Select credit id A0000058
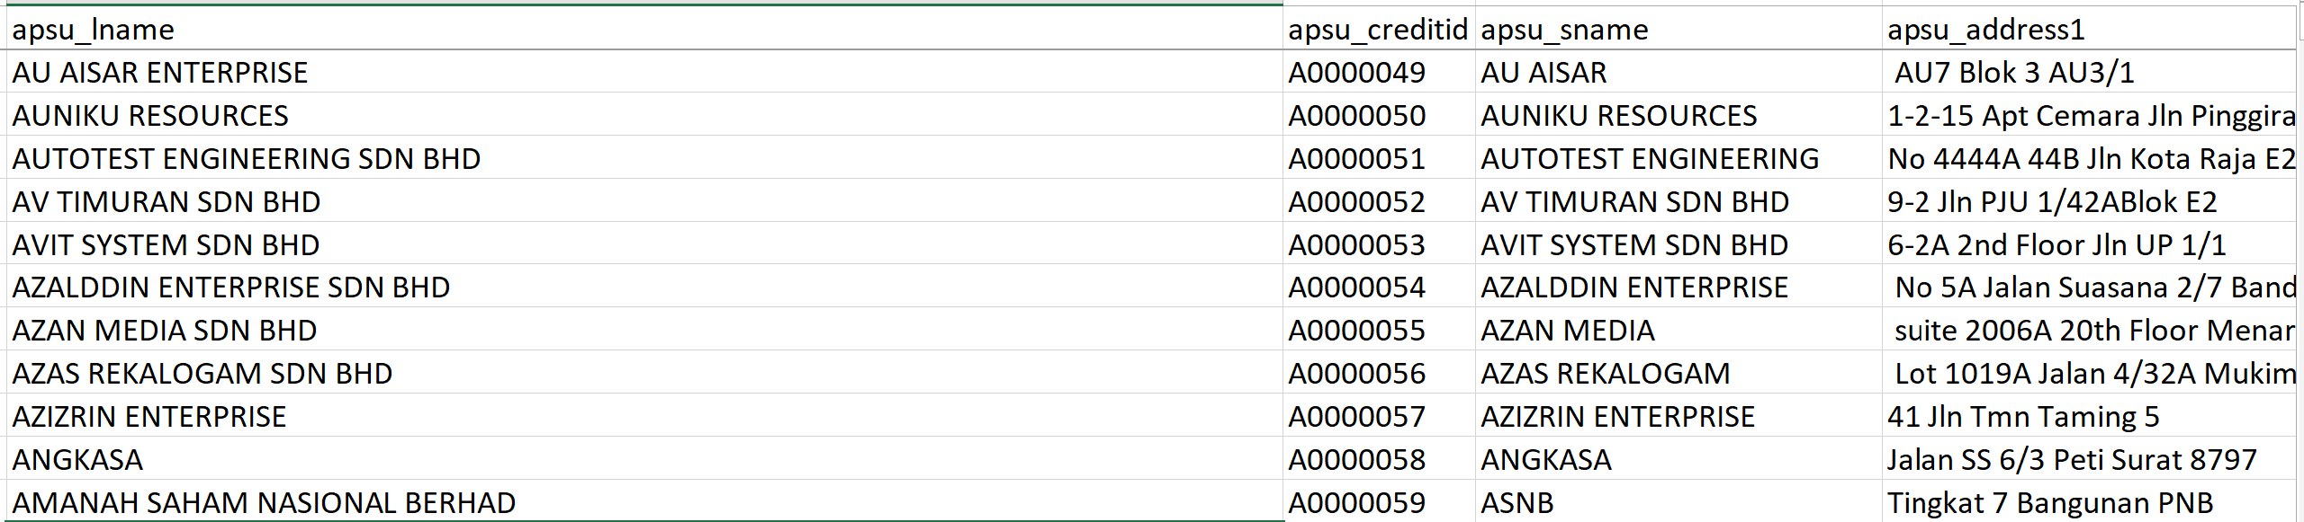2304x522 pixels. point(1379,459)
